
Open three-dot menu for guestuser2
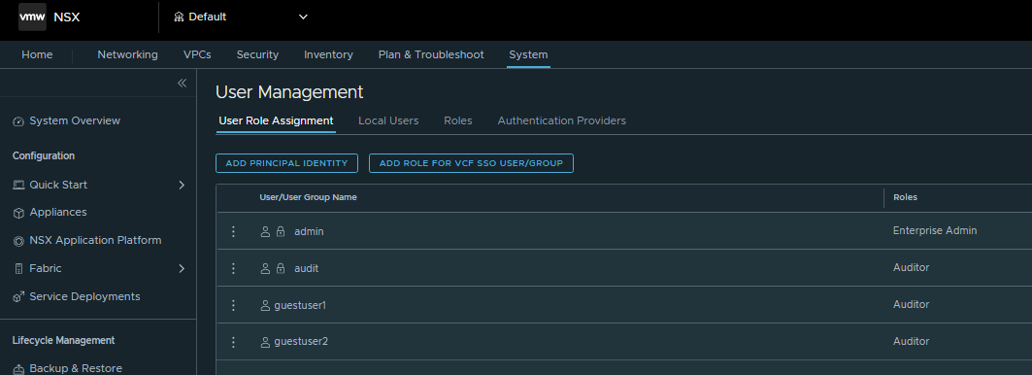[x=233, y=342]
